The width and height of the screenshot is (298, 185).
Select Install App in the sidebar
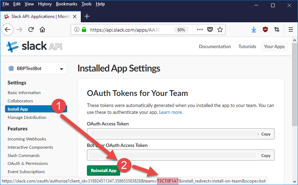tap(36, 109)
